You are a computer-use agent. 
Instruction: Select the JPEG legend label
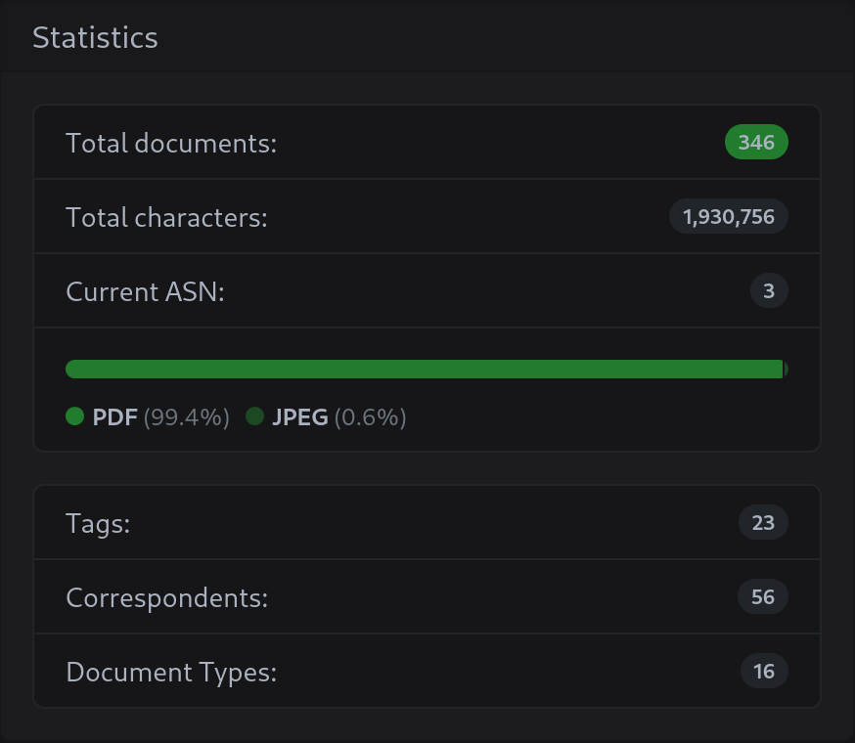point(300,417)
